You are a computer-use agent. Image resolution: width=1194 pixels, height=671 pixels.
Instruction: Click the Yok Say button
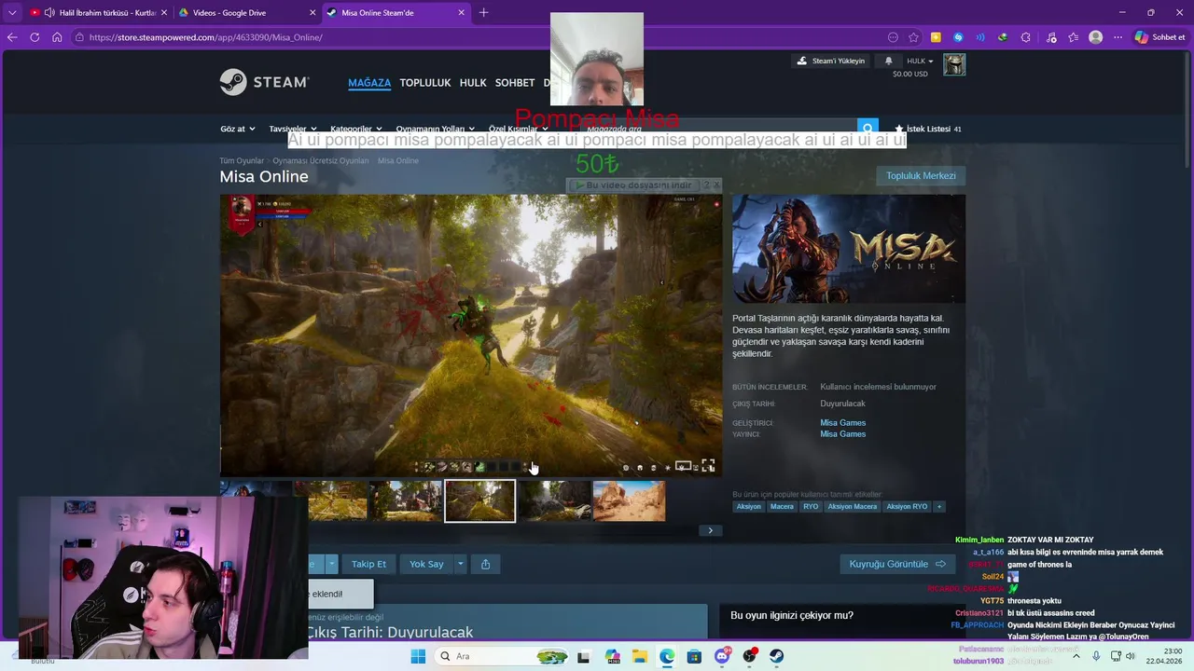pyautogui.click(x=426, y=564)
